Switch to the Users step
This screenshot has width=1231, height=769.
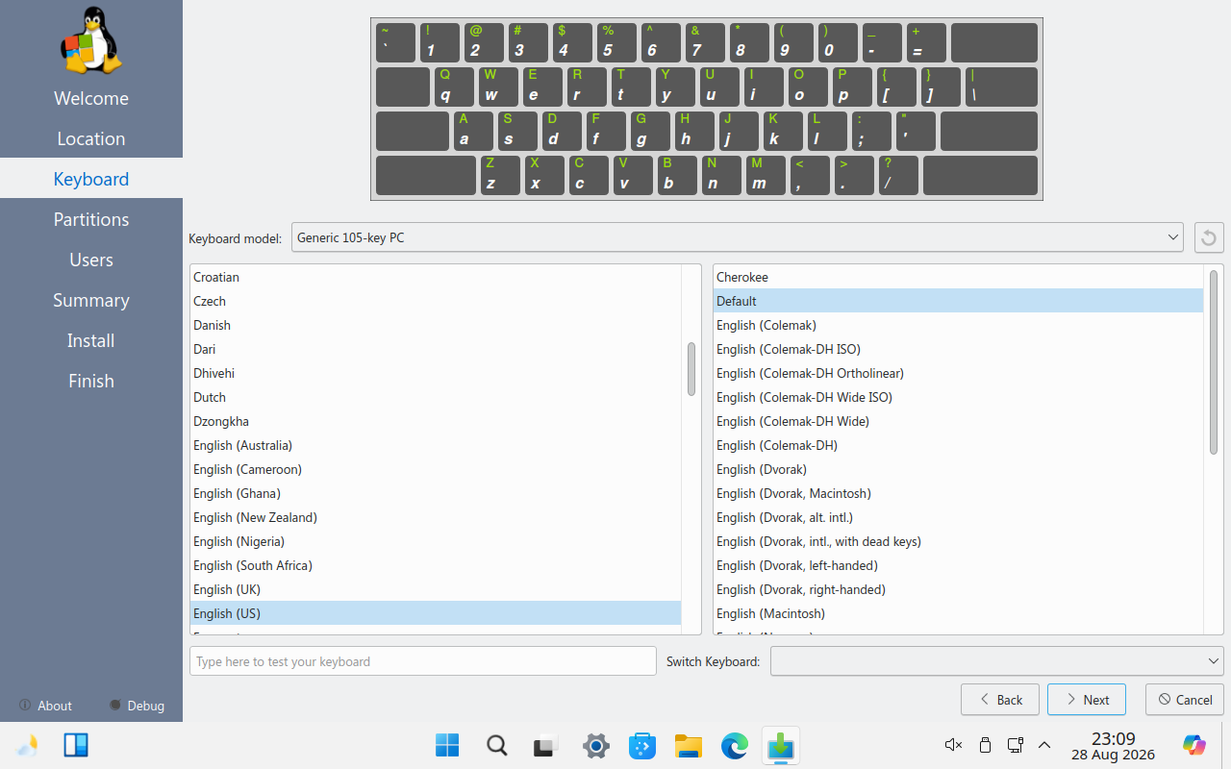(x=91, y=260)
